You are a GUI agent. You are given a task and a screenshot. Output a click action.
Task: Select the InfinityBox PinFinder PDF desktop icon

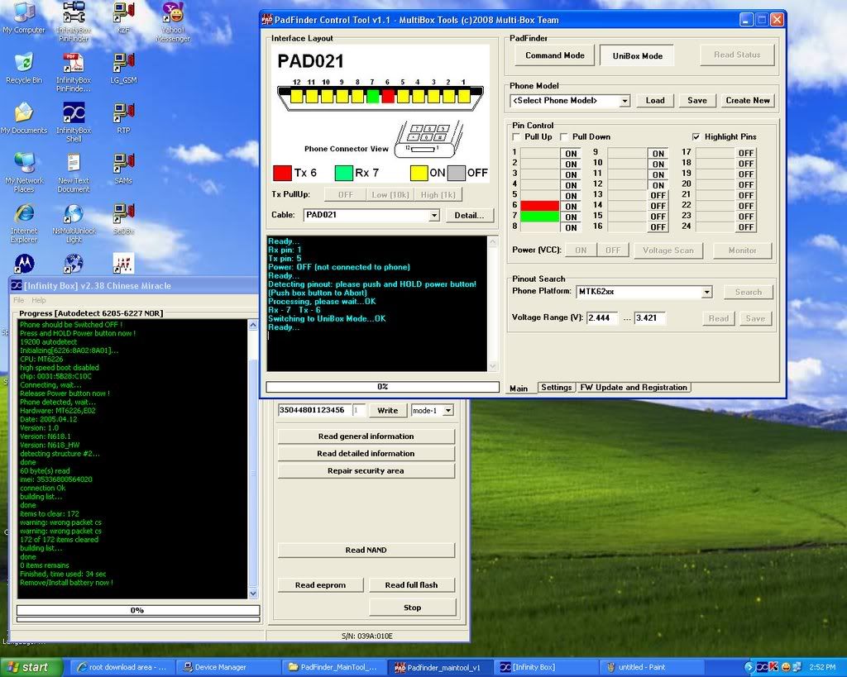tap(74, 73)
